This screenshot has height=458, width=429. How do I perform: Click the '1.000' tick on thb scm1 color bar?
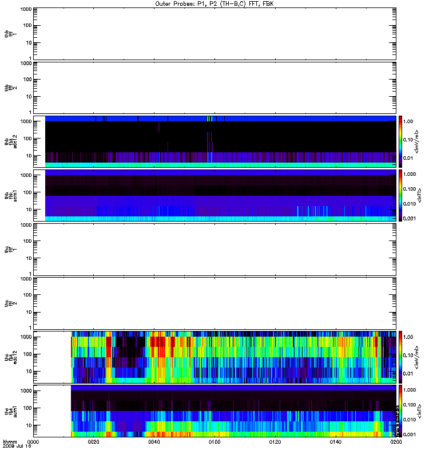(410, 174)
